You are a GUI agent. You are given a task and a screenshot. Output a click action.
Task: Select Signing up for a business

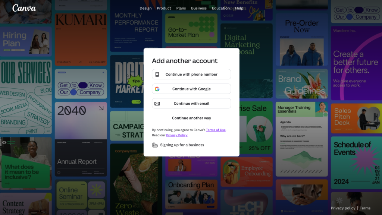pyautogui.click(x=182, y=145)
